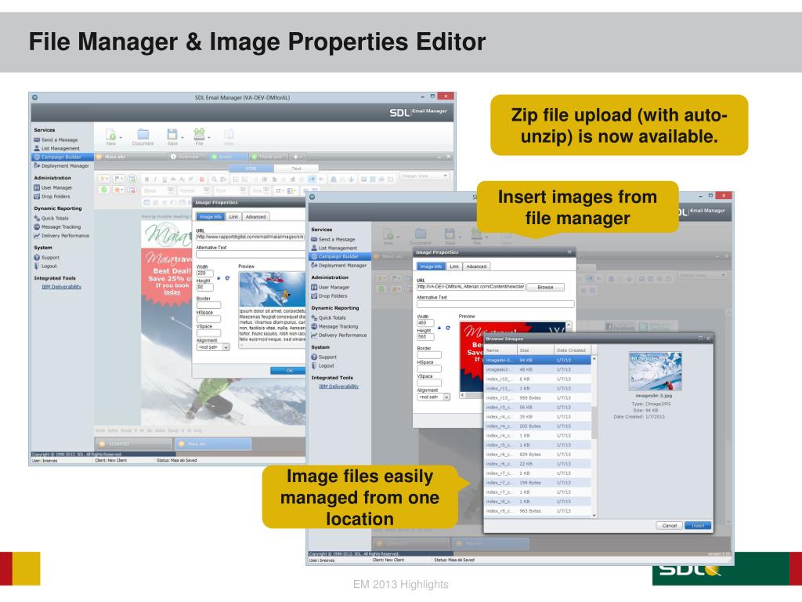
Task: Toggle lock ratio in back window Image Properties
Action: tap(219, 278)
